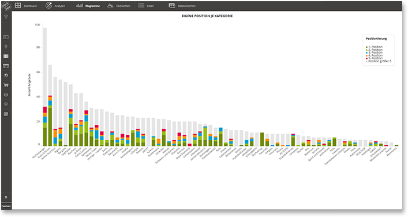Open the Listen tab
Viewport: 408px width, 217px height.
[146, 6]
